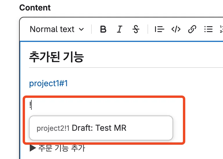Expand the 주문 기능 추가 disclosure triangle
Image resolution: width=223 pixels, height=159 pixels.
tap(33, 149)
